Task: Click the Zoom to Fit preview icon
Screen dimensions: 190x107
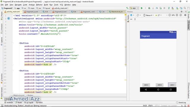Action: tap(181, 15)
